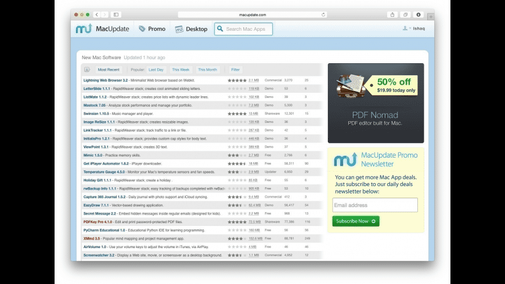The width and height of the screenshot is (505, 284).
Task: Click the star rating for Lightning Web Browser
Action: (x=237, y=81)
